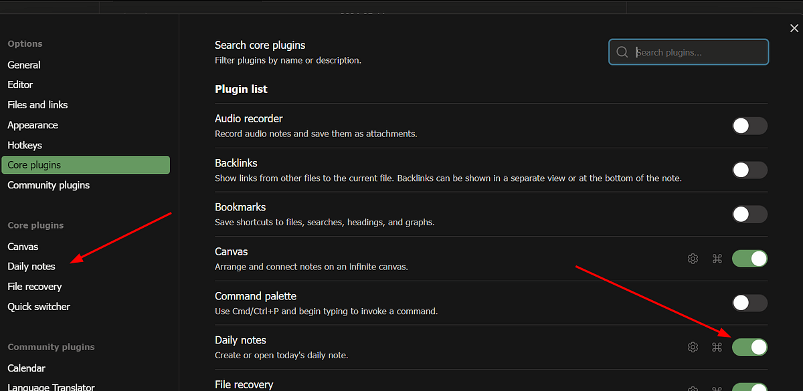Viewport: 803px width, 391px height.
Task: Enable the Bookmarks plugin
Action: pos(749,214)
